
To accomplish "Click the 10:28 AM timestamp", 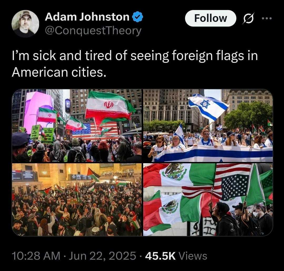I will tap(36, 256).
